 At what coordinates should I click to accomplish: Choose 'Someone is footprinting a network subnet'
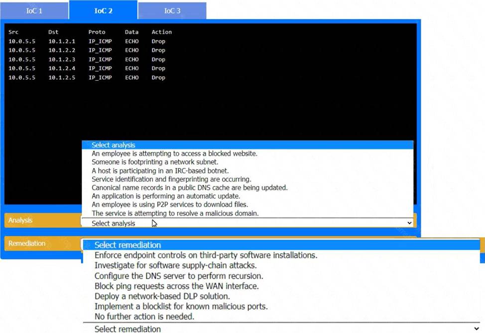[x=155, y=162]
